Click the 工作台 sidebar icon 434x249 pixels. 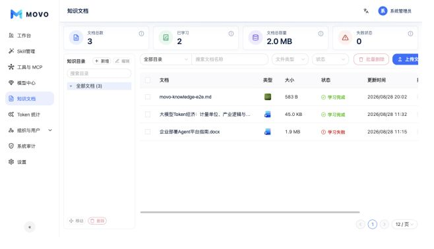(11, 35)
